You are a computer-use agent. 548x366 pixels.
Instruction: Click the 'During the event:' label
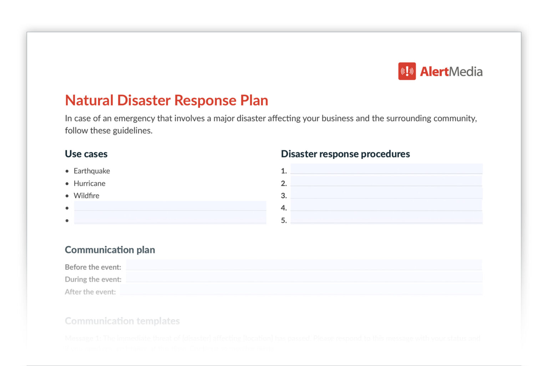tap(93, 279)
